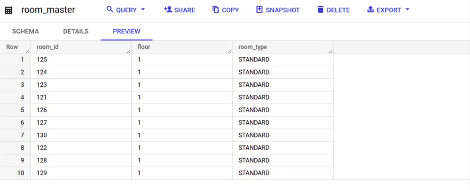The image size is (470, 190).
Task: Click the table icon beside room_master
Action: [x=8, y=10]
